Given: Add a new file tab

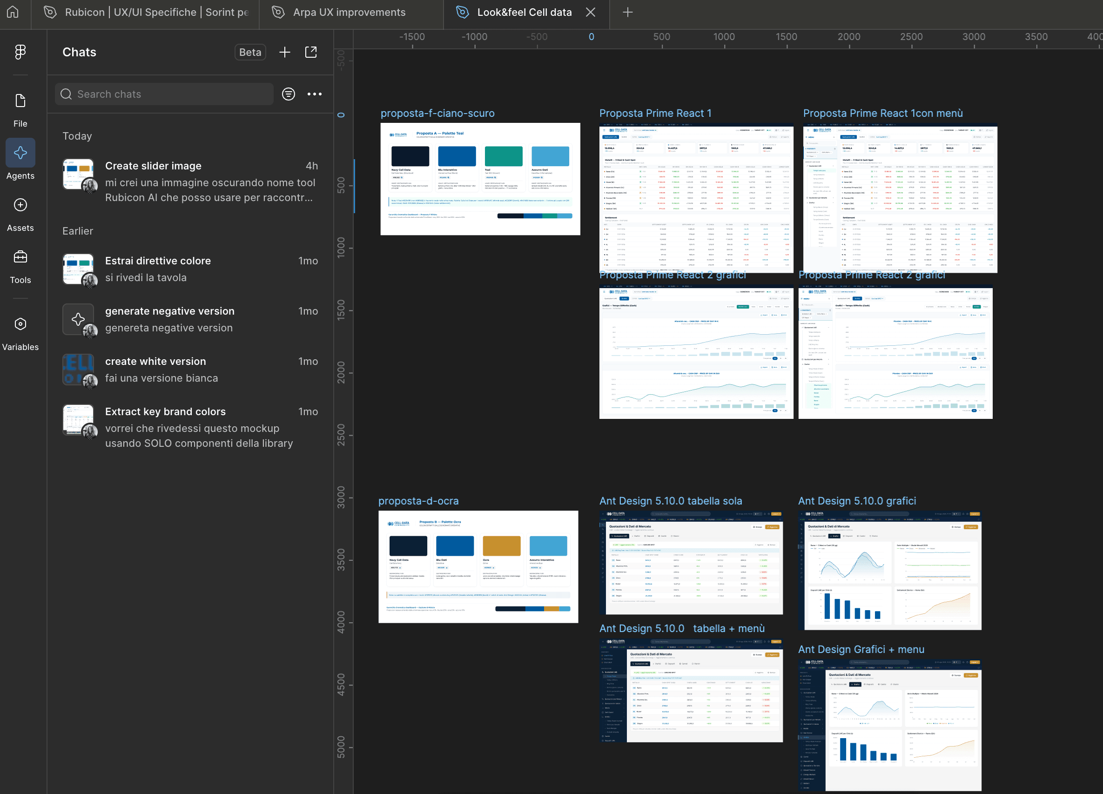Looking at the screenshot, I should 627,12.
